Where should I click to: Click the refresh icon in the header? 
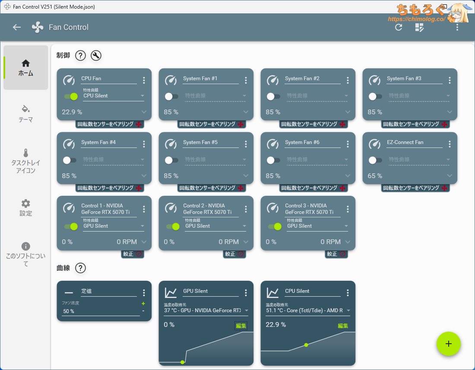click(x=399, y=27)
